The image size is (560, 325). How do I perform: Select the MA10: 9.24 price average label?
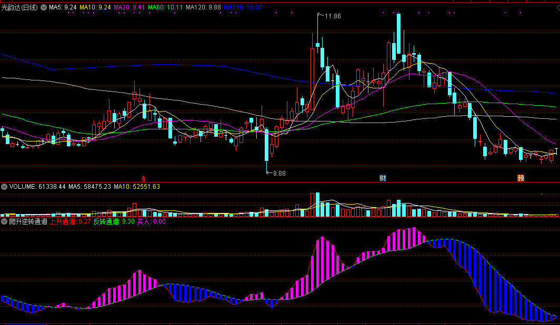[95, 7]
